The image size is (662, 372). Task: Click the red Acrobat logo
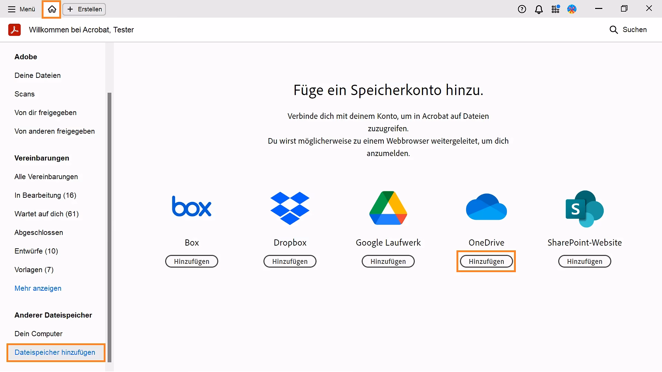pyautogui.click(x=14, y=30)
